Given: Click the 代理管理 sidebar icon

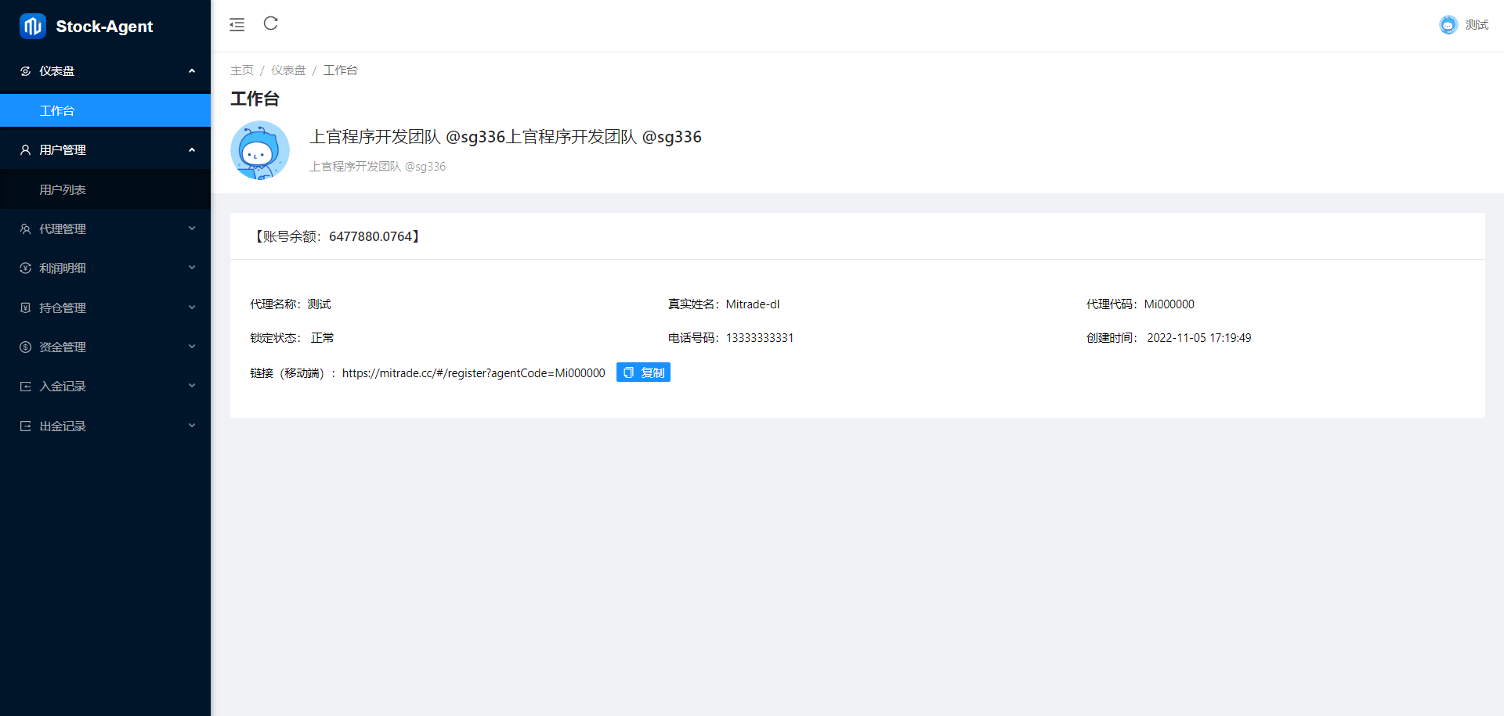Looking at the screenshot, I should click(25, 228).
